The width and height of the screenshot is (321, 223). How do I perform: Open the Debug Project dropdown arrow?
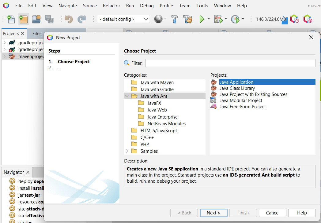click(226, 19)
